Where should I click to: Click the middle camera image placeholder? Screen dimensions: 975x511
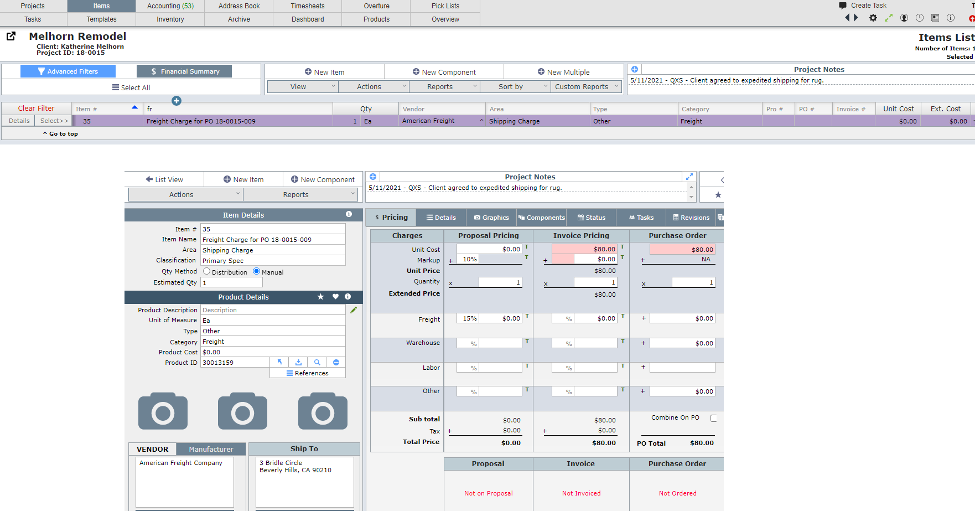(242, 411)
